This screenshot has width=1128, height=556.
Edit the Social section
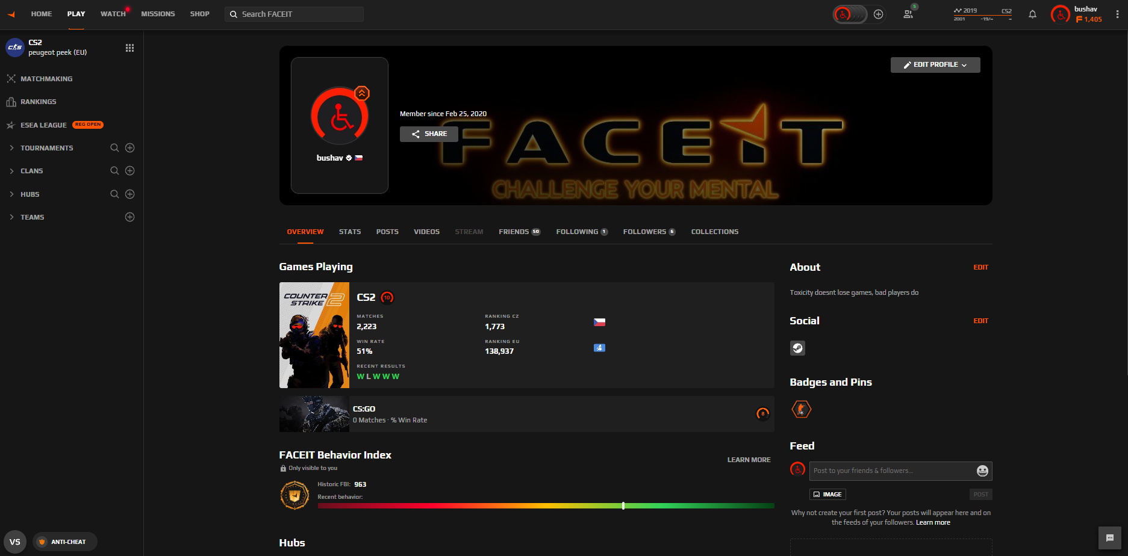981,321
